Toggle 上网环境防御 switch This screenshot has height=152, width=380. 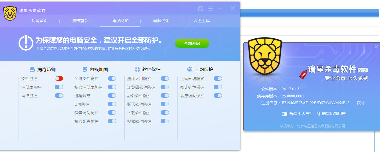218,78
